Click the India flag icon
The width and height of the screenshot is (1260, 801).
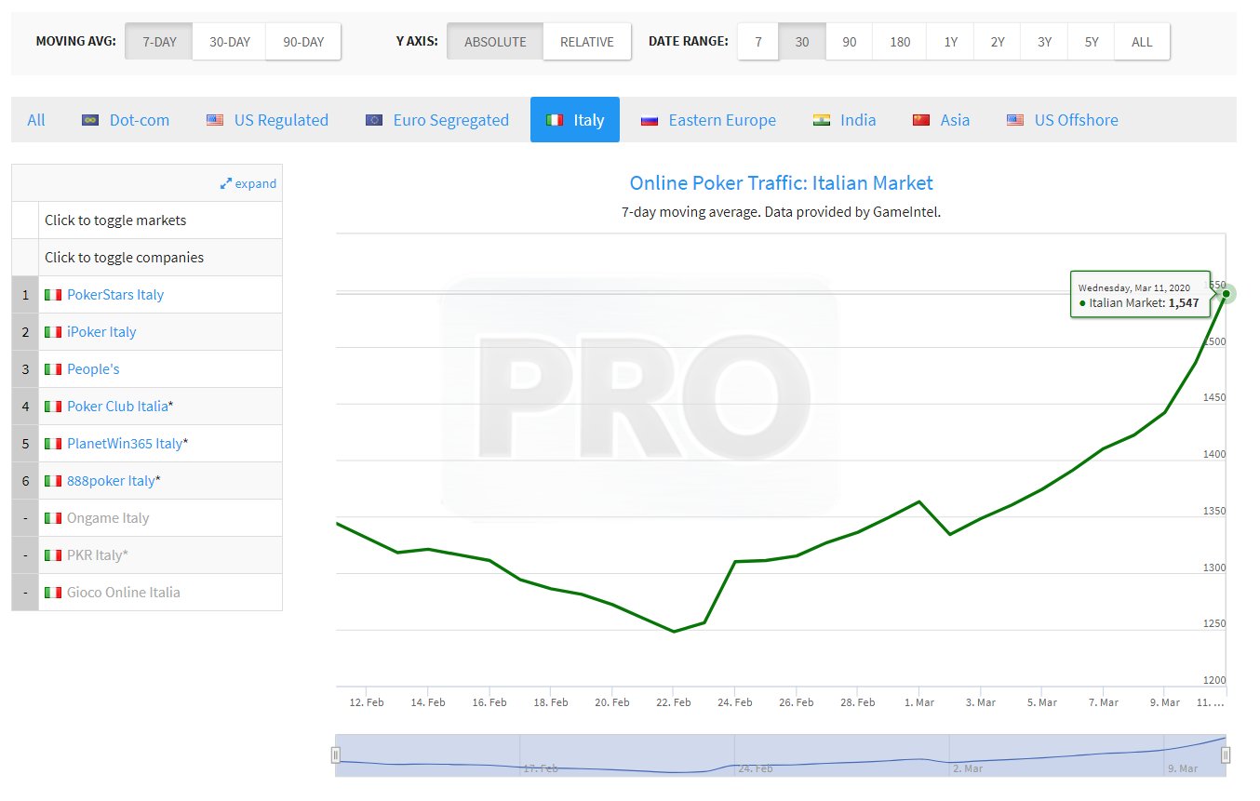pyautogui.click(x=822, y=120)
